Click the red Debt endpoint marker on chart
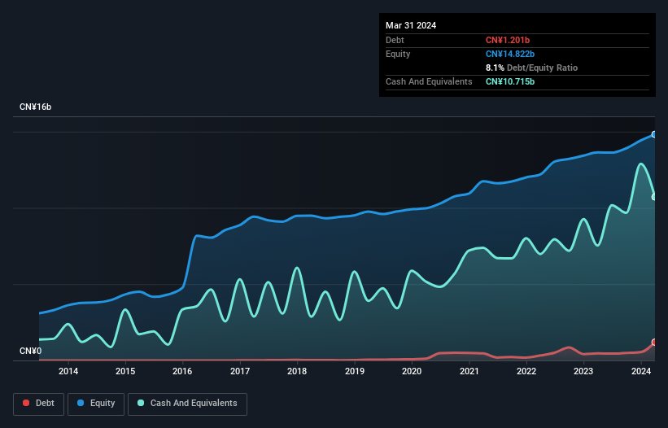 coord(654,343)
